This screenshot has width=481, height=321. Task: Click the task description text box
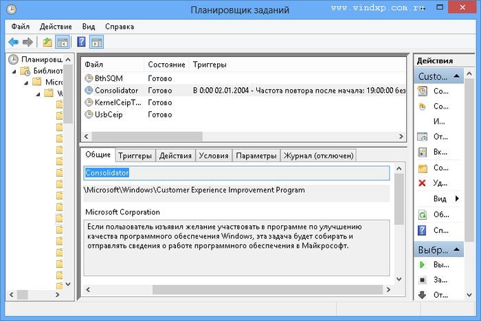pos(236,247)
